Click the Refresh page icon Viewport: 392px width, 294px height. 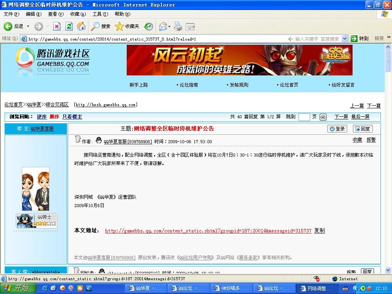tap(69, 26)
